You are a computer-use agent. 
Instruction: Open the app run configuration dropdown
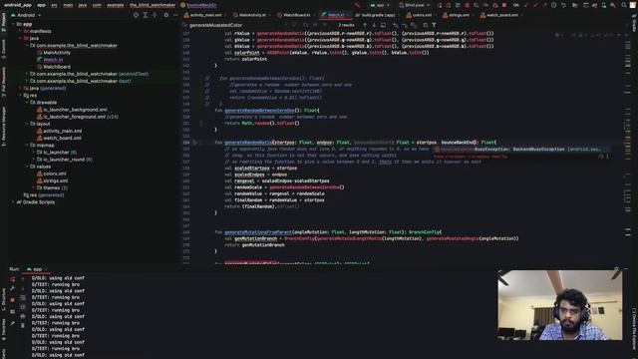pyautogui.click(x=380, y=5)
